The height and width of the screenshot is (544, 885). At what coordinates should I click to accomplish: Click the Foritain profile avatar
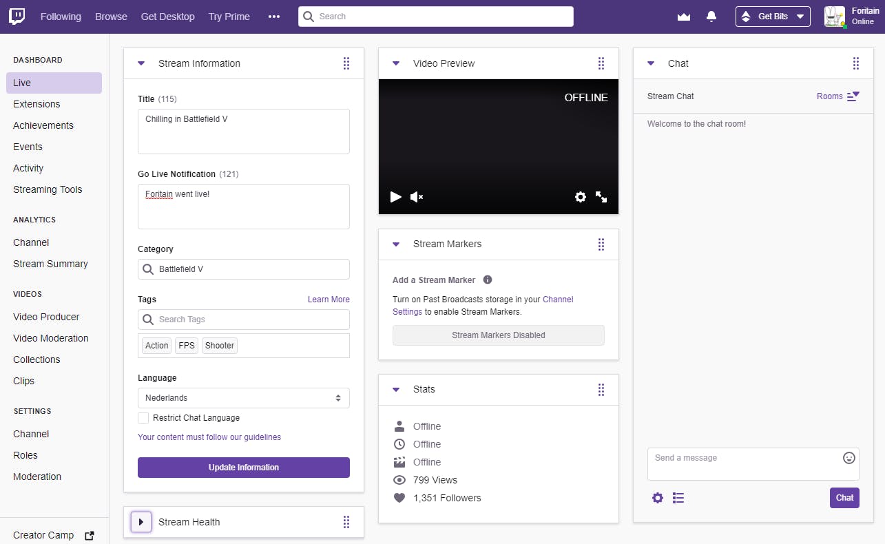coord(835,17)
